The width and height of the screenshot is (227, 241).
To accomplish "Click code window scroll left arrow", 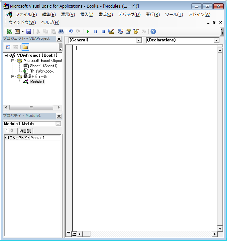I will [x=79, y=234].
